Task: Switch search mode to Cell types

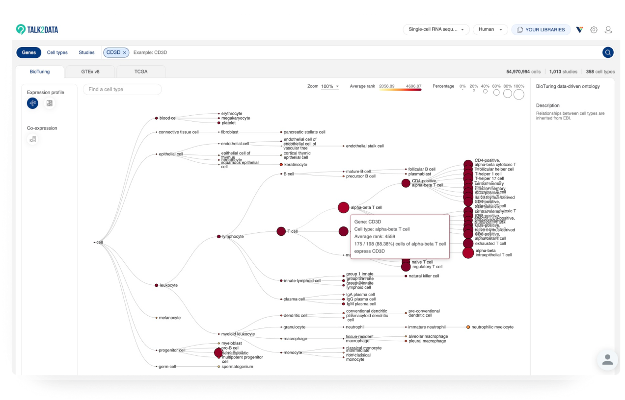Action: [x=57, y=52]
